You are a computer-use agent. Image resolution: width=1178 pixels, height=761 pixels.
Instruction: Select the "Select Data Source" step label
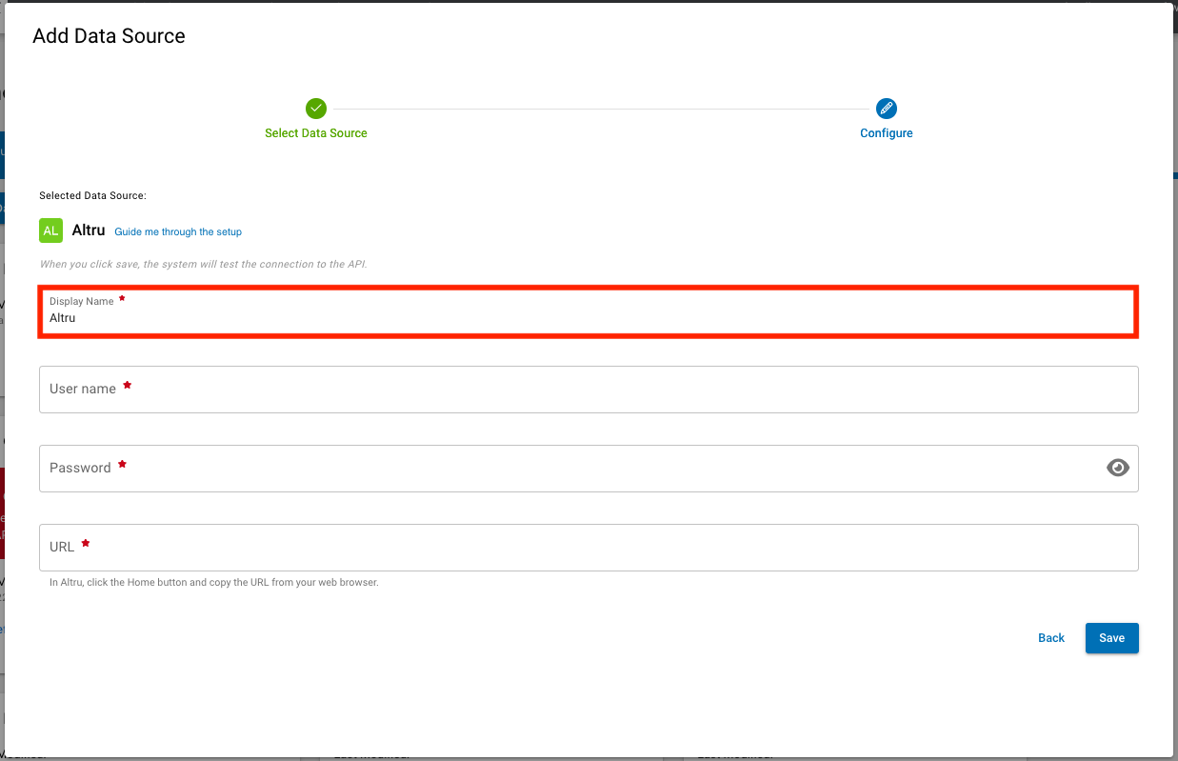pos(316,132)
